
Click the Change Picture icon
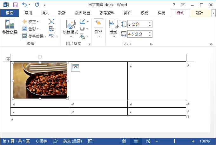point(52,29)
